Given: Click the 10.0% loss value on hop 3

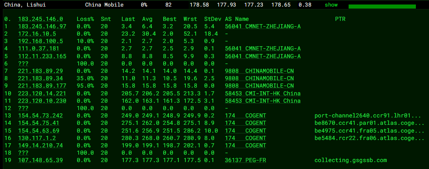Looking at the screenshot, I should click(x=85, y=41).
